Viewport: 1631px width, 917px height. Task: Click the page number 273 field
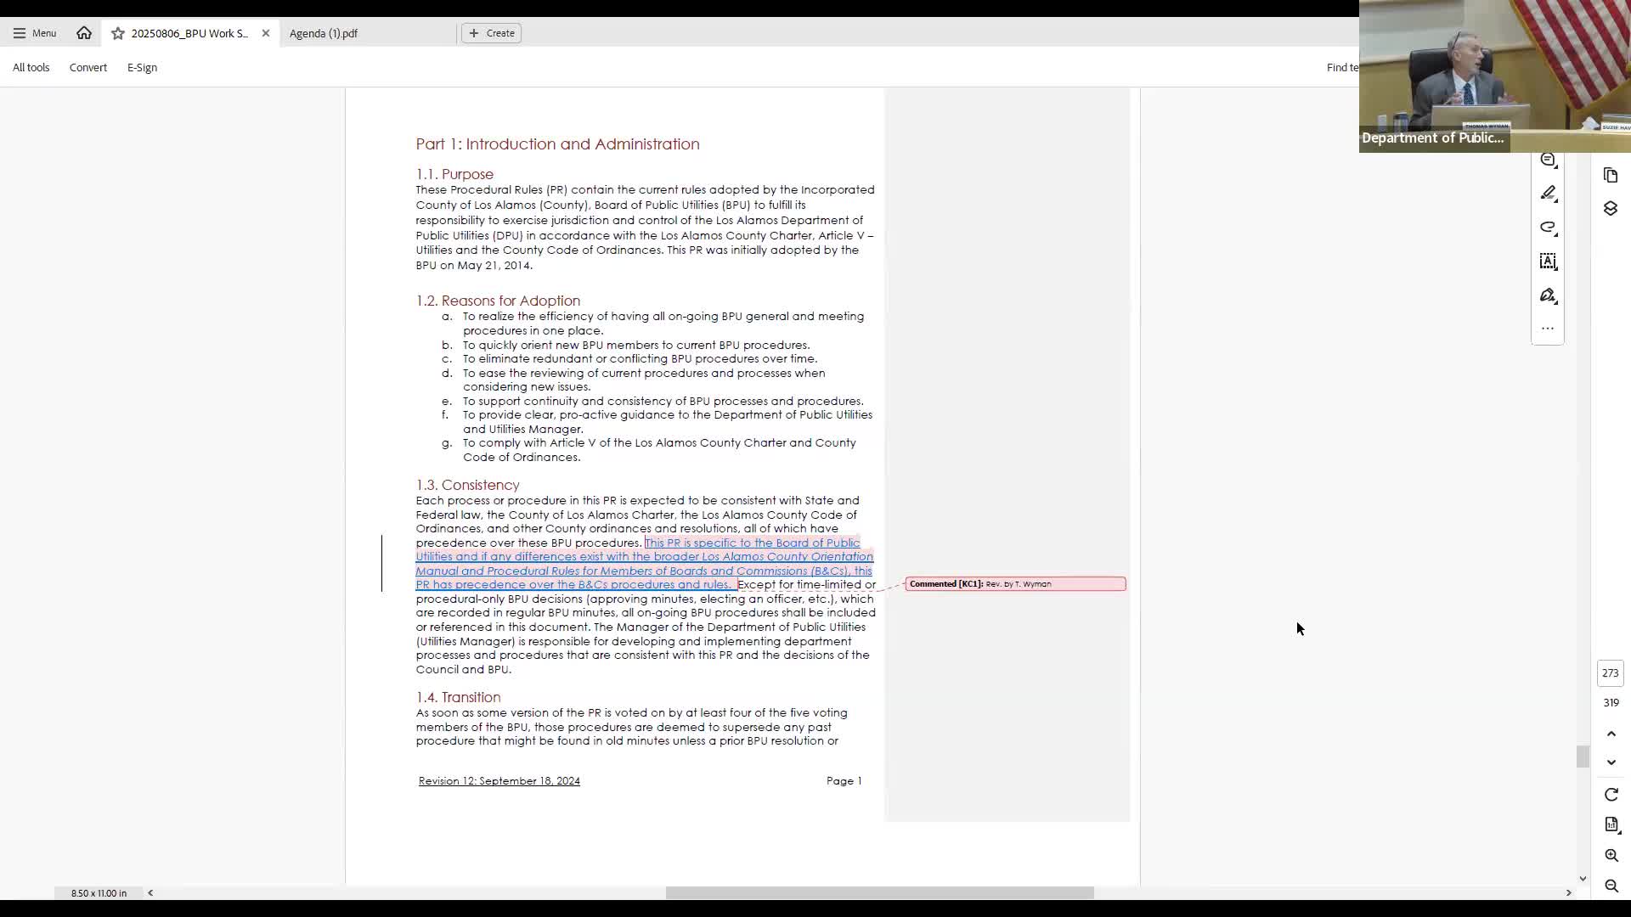[x=1610, y=673]
